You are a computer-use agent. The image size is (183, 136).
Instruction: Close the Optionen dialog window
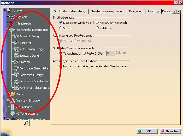181,3
